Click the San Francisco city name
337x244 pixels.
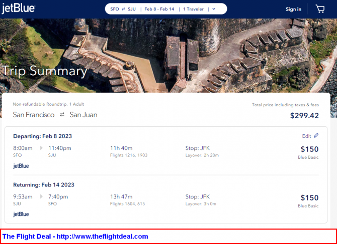tap(34, 115)
